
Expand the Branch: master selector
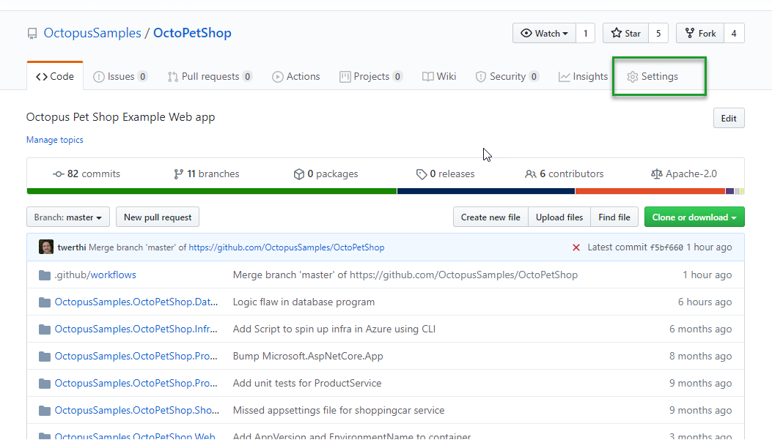click(68, 217)
